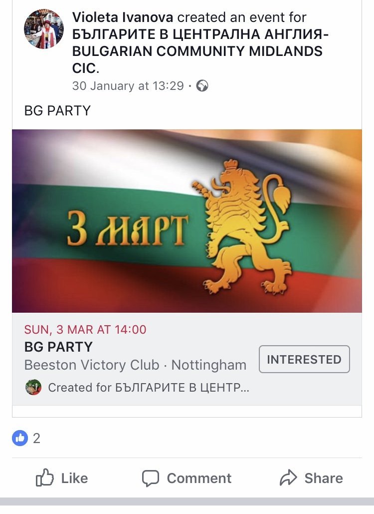Click the BG PARTY post caption text
The image size is (374, 514).
pos(57,110)
